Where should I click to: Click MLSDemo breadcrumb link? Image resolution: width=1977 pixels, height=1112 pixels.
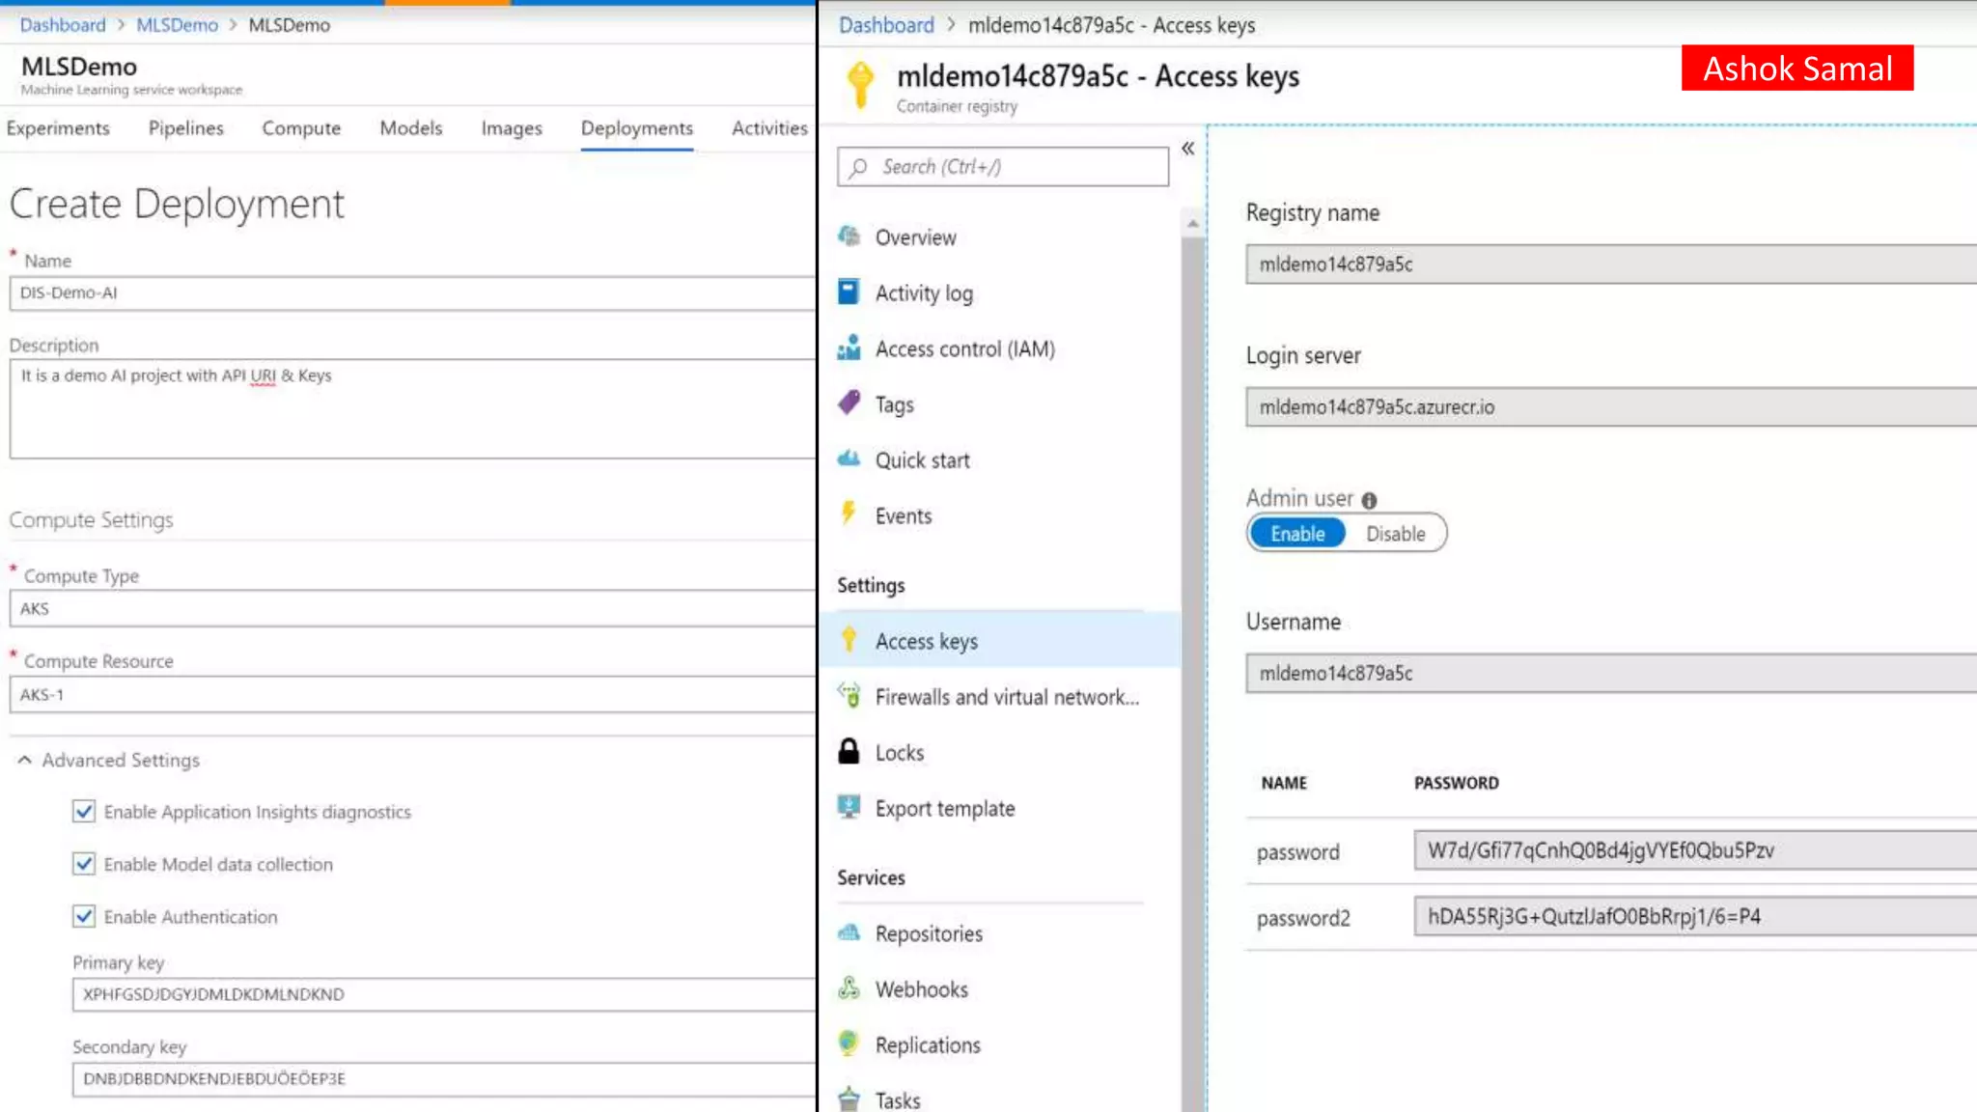[x=177, y=25]
